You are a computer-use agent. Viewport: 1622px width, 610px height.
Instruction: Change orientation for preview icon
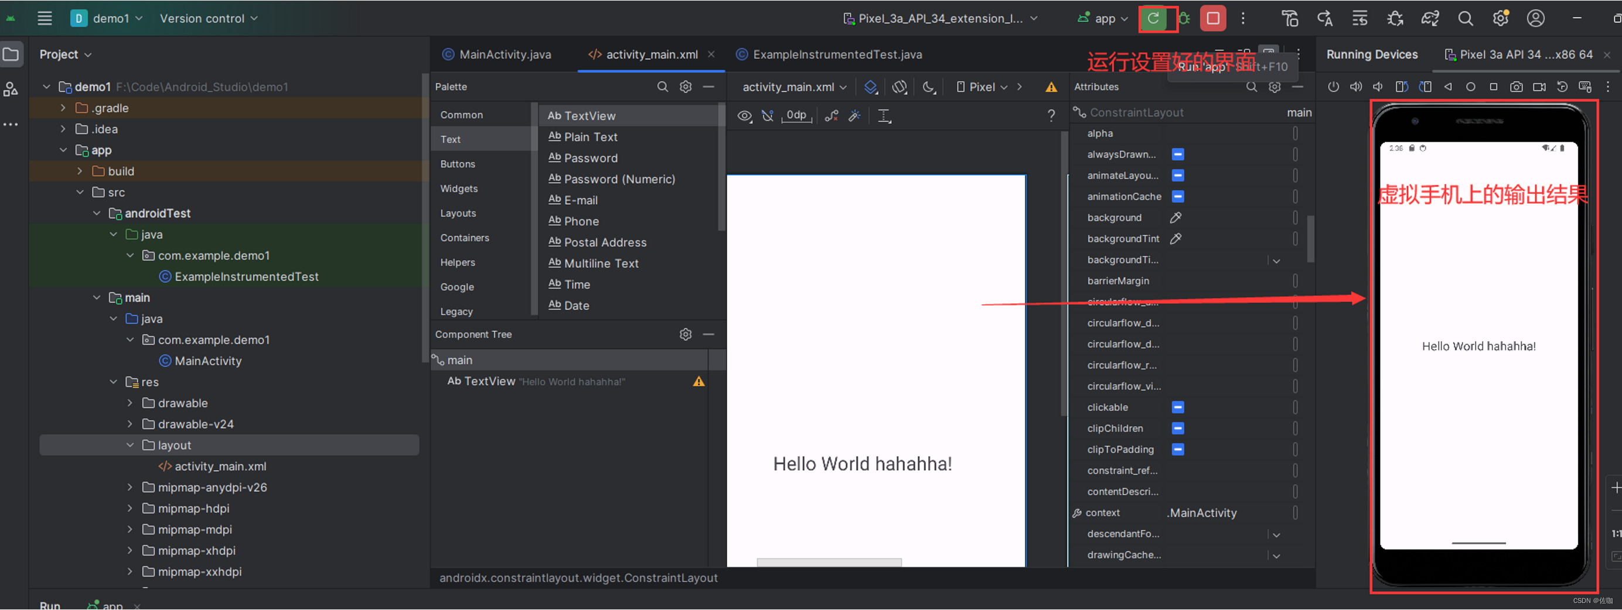[899, 87]
